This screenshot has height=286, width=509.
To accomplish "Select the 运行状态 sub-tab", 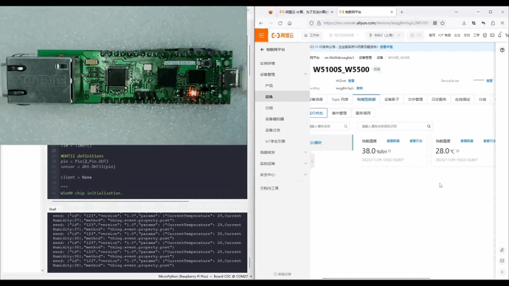I will (317, 114).
